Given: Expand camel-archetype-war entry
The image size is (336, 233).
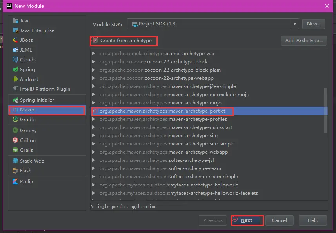Looking at the screenshot, I should (94, 54).
